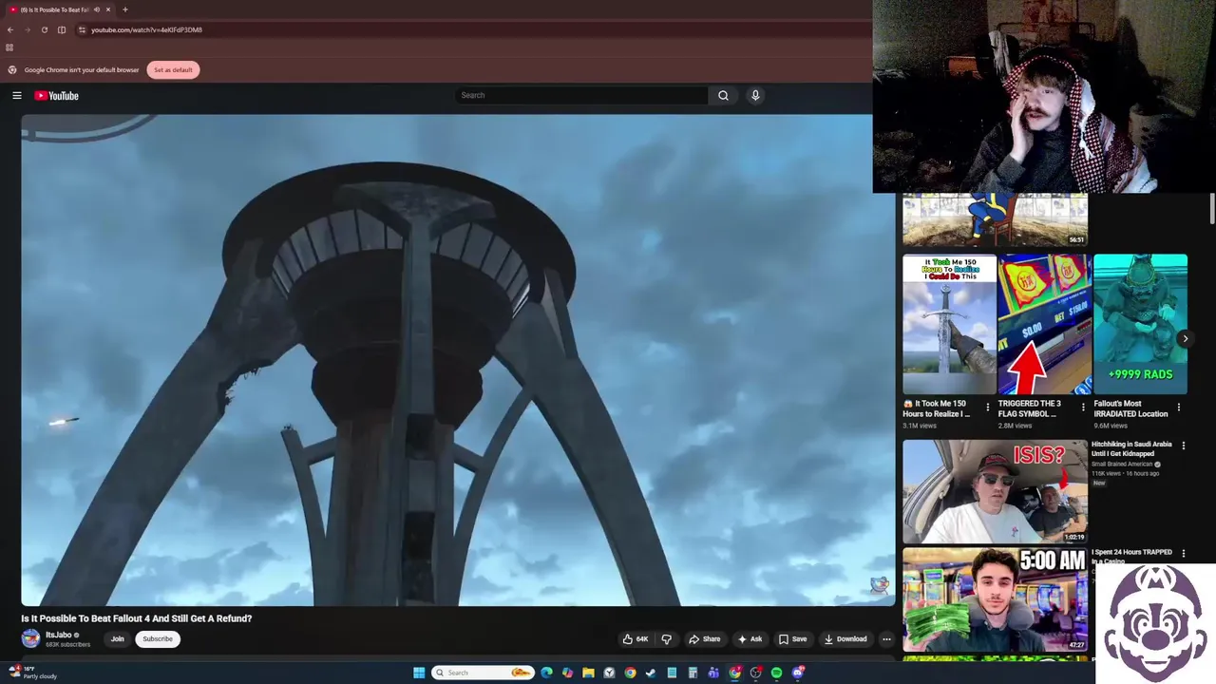Toggle Chrome side panel icon

pos(62,29)
